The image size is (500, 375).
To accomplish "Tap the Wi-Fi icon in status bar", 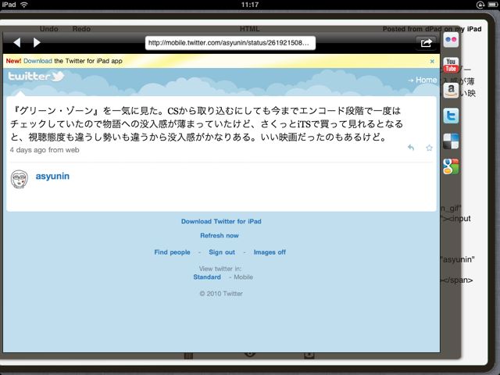I will point(24,5).
